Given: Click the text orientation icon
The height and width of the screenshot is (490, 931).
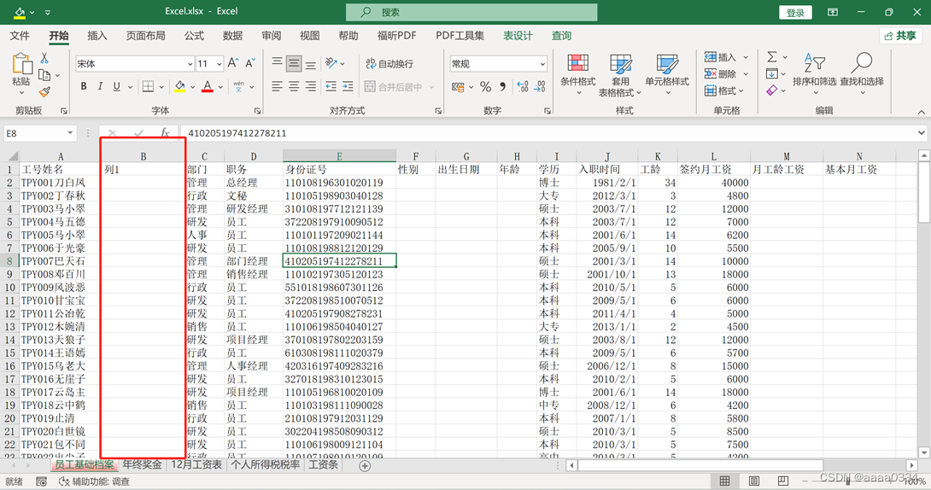Looking at the screenshot, I should click(332, 63).
